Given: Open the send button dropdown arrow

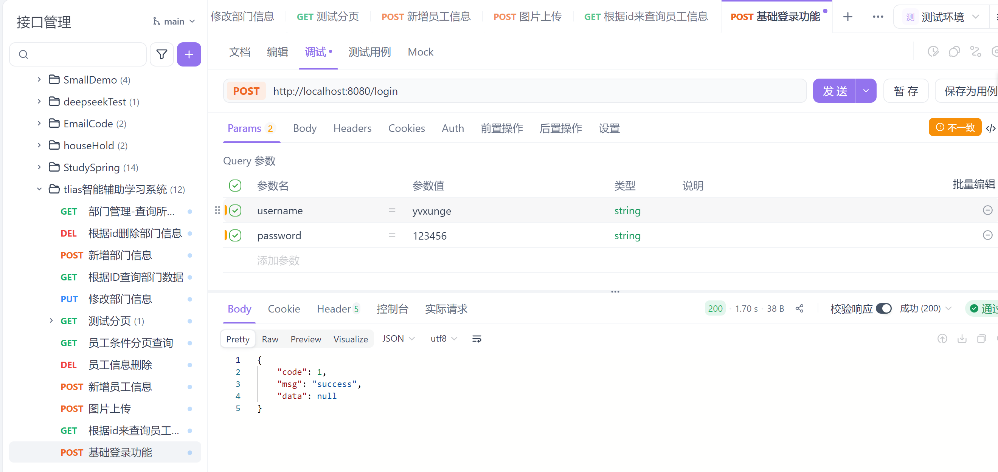Looking at the screenshot, I should [x=866, y=91].
